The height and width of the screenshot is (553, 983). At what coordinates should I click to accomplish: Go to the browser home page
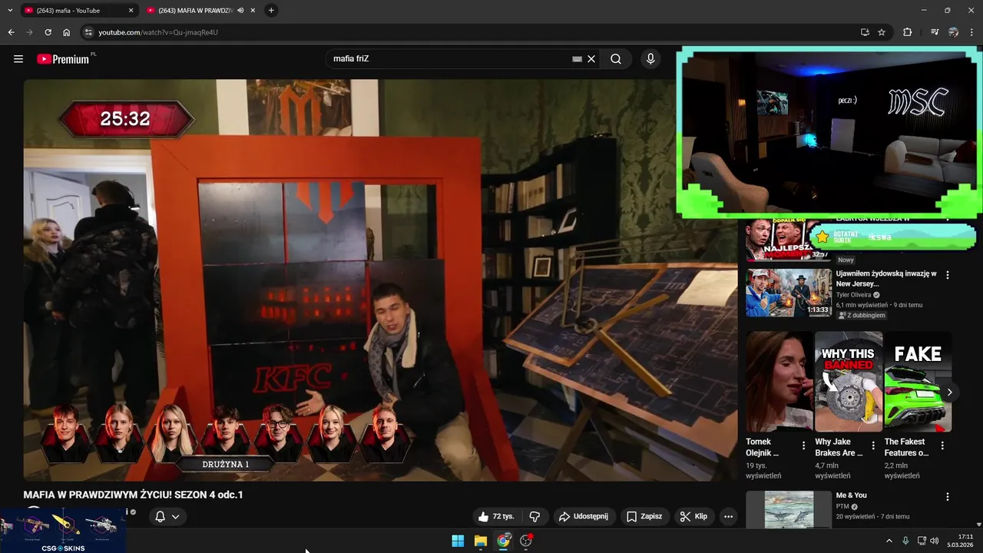pyautogui.click(x=66, y=32)
